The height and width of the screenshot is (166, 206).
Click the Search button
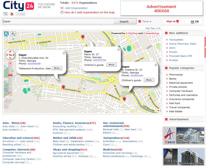[124, 22]
